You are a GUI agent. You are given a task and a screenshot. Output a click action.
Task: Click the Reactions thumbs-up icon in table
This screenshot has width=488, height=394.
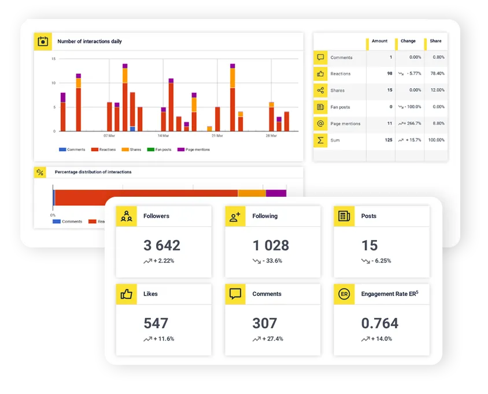pyautogui.click(x=320, y=74)
